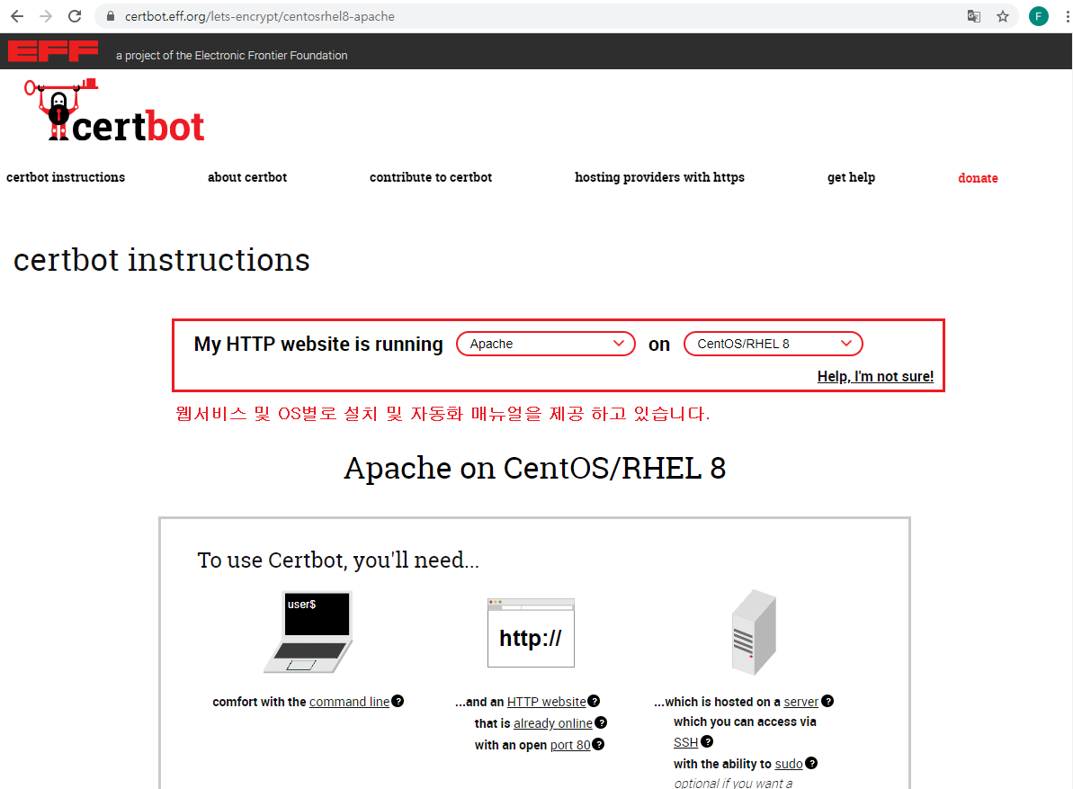Click 'a project of the Electronic Frontier Foundation' text
The width and height of the screenshot is (1073, 789).
coord(231,56)
